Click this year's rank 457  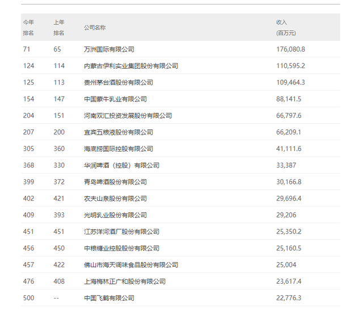pyautogui.click(x=29, y=264)
